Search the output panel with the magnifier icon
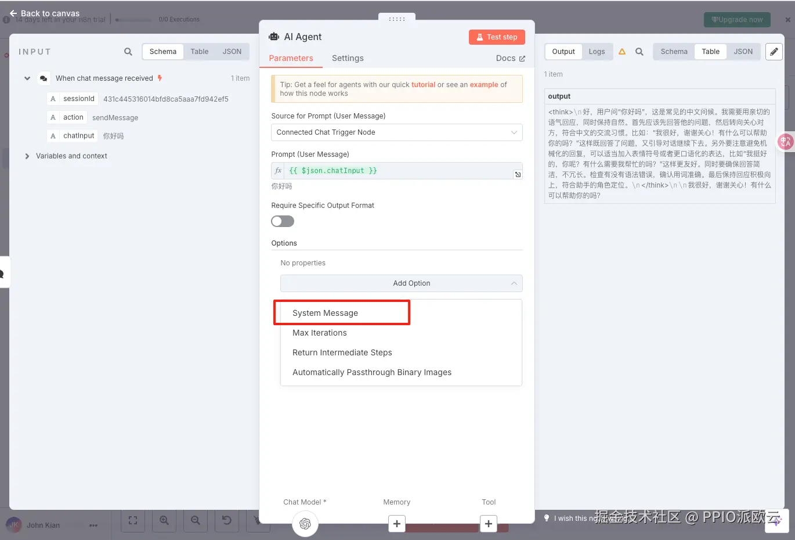The height and width of the screenshot is (540, 795). point(639,52)
